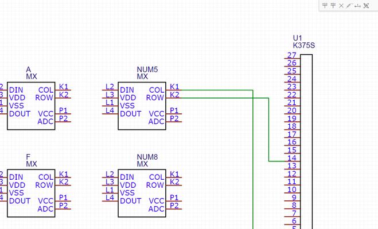Click the K2 ROW pin of NUM5
This screenshot has height=229, width=378.
(174, 96)
